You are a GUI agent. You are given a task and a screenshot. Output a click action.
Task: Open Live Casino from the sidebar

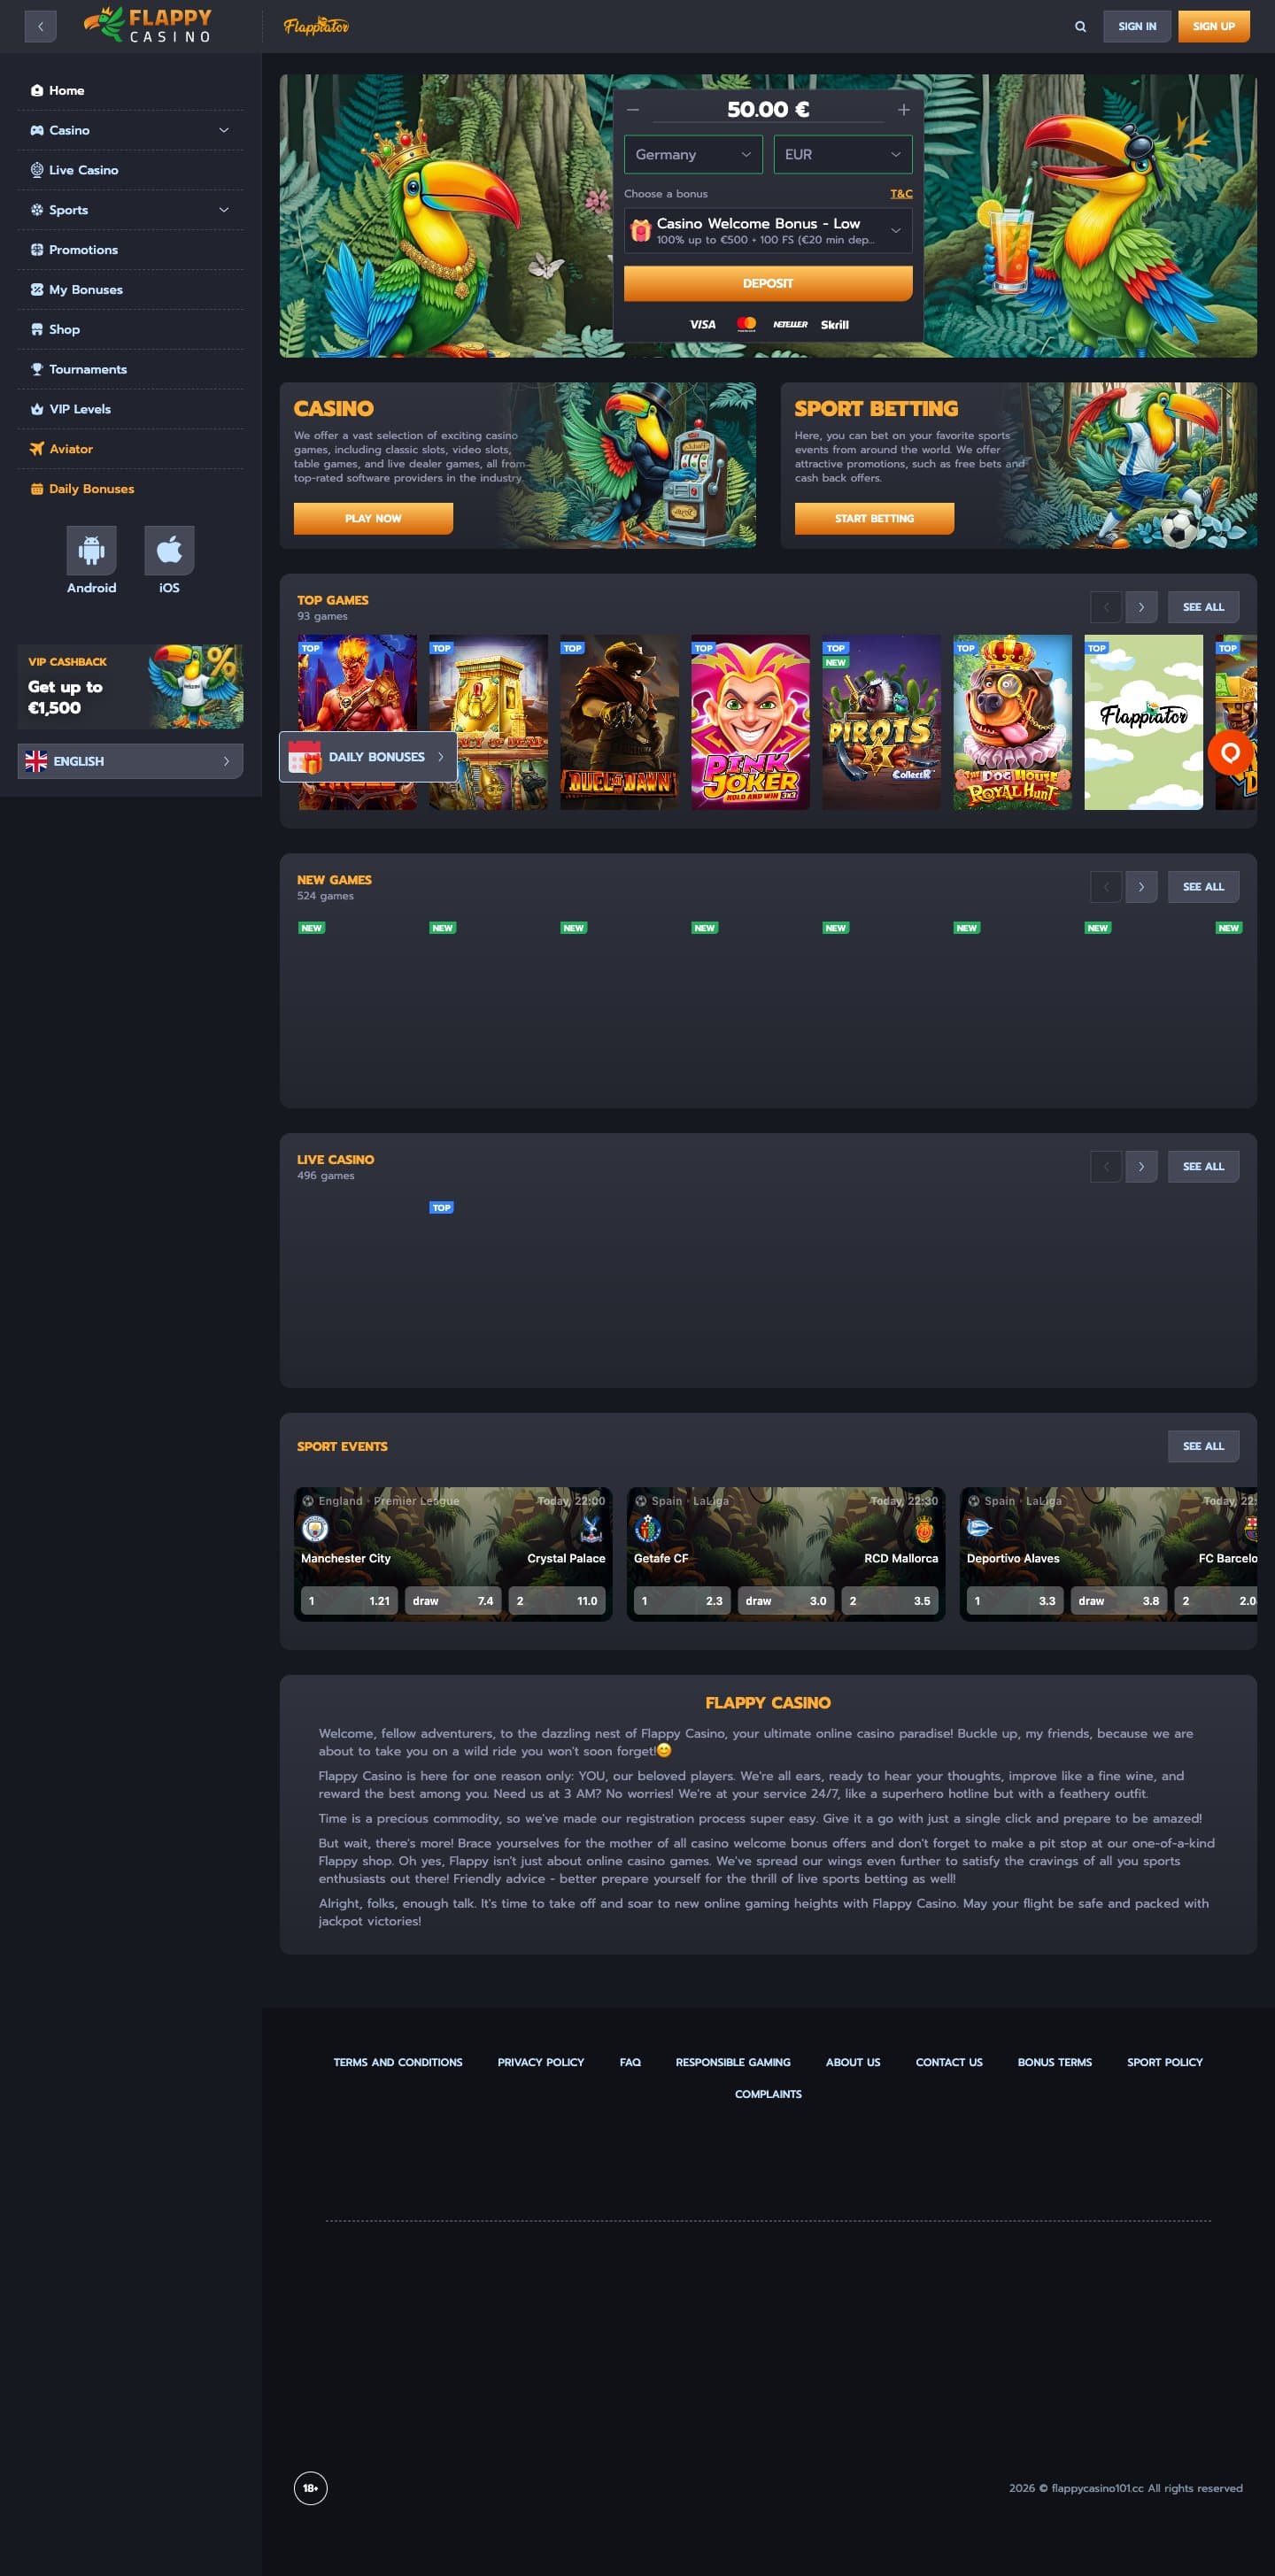coord(130,170)
